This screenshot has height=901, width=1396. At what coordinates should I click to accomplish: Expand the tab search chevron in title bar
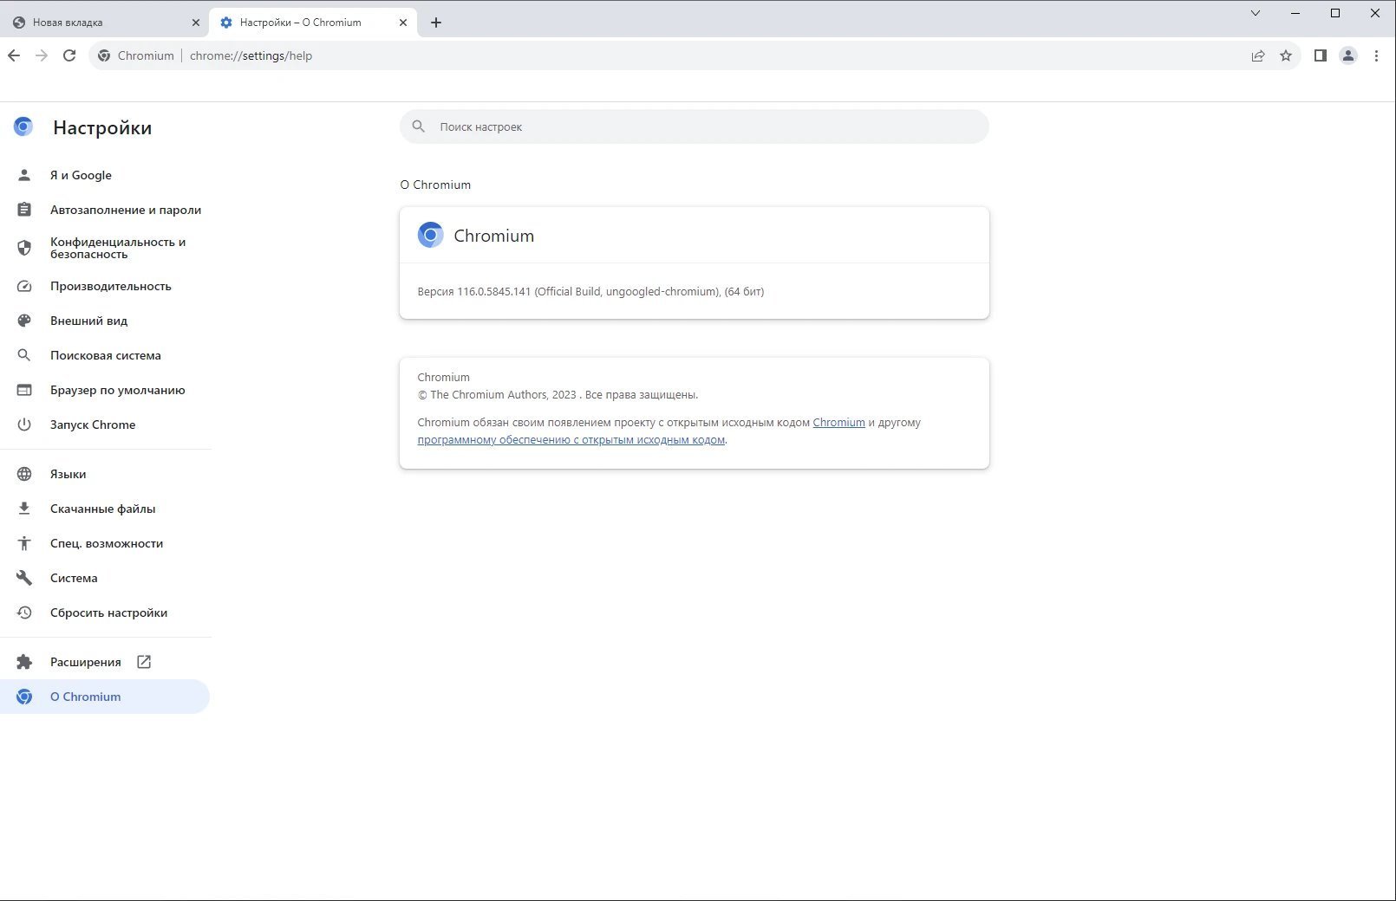1255,13
